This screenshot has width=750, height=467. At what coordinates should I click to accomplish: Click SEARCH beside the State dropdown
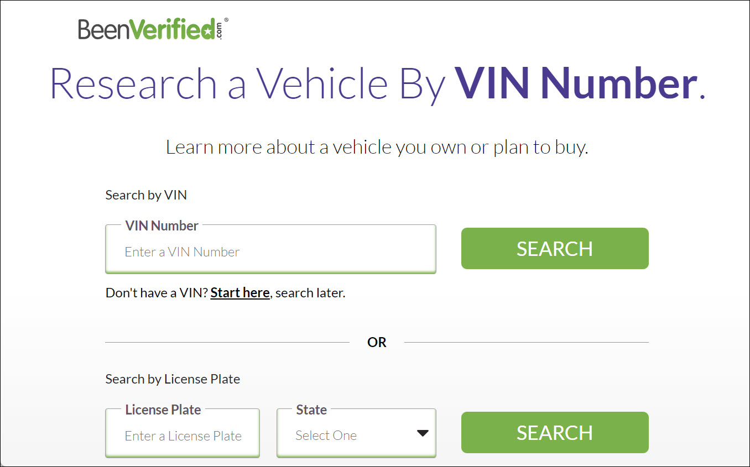point(555,433)
